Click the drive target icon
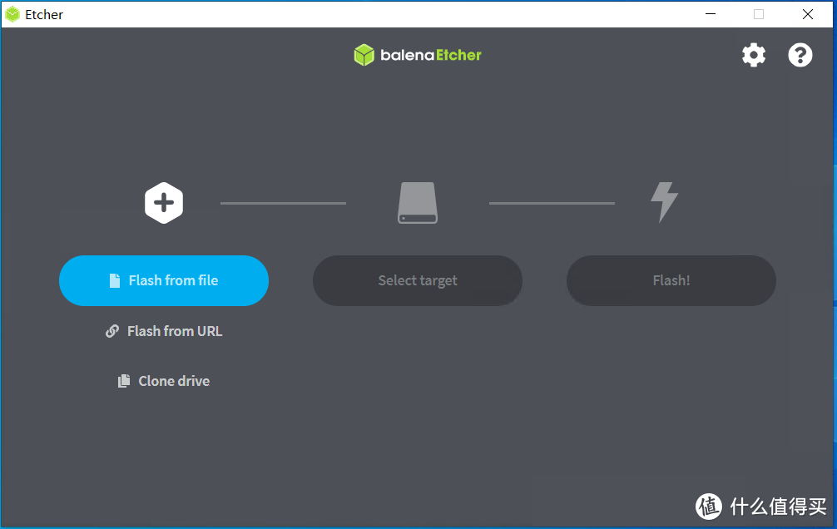 (418, 203)
